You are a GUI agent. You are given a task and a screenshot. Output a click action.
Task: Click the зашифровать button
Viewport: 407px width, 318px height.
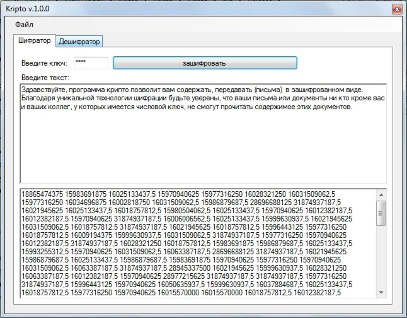pos(205,63)
